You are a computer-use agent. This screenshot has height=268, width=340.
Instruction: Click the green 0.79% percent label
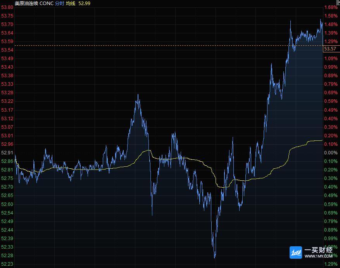click(331, 221)
